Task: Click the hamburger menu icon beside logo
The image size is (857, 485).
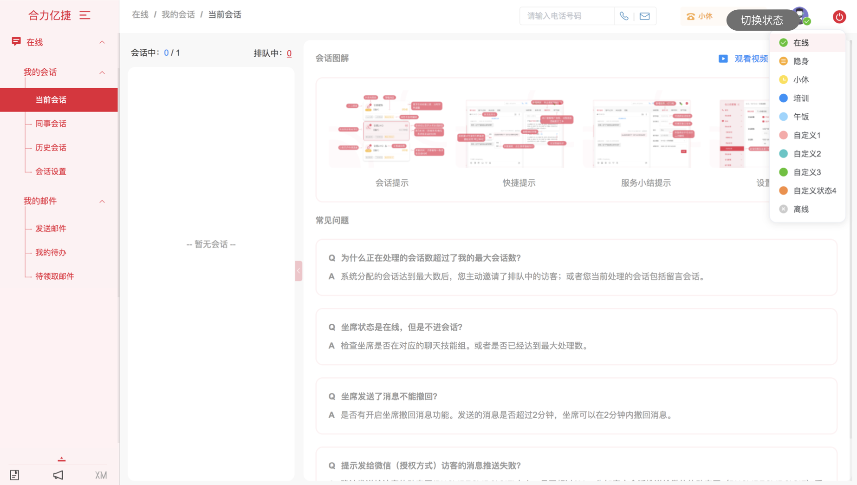Action: pos(84,15)
